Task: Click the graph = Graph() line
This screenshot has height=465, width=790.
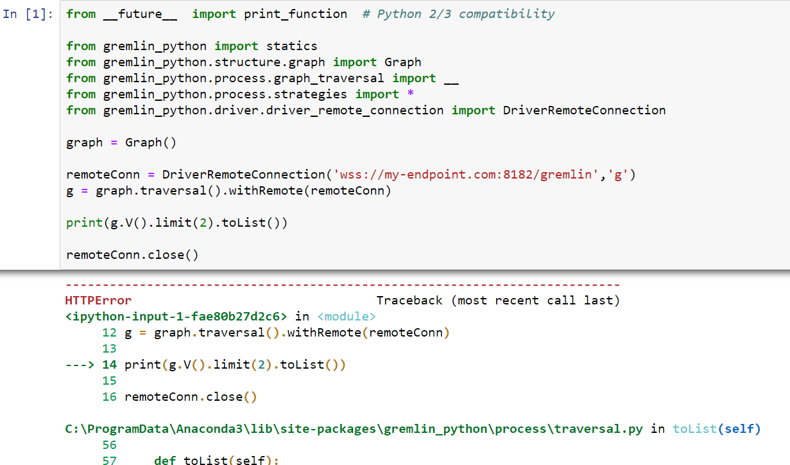Action: (121, 142)
